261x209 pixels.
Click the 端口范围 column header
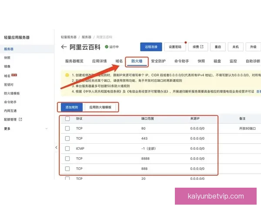(x=147, y=118)
